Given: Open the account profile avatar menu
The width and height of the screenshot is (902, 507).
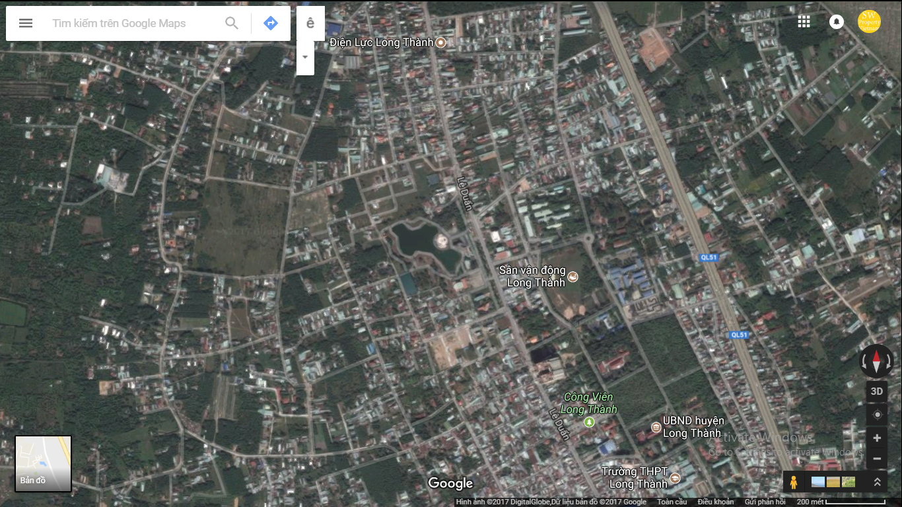Looking at the screenshot, I should click(869, 22).
